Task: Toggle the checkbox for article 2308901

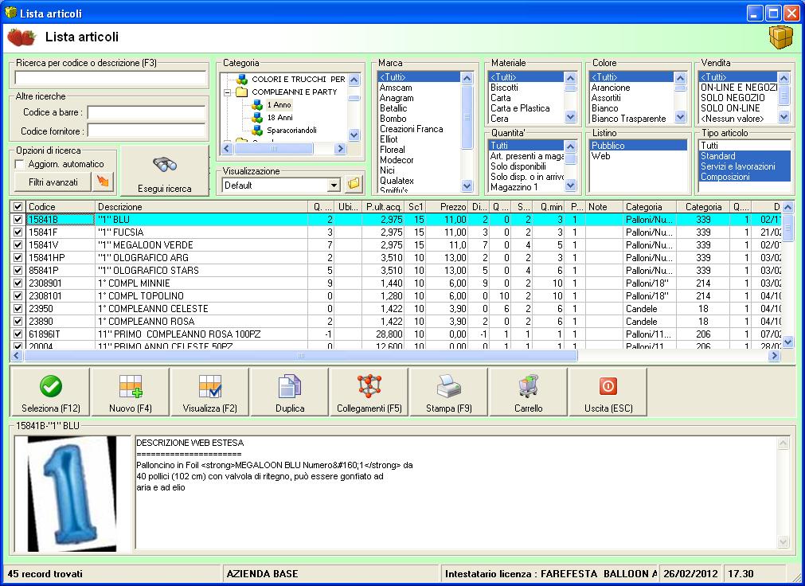Action: click(x=18, y=283)
